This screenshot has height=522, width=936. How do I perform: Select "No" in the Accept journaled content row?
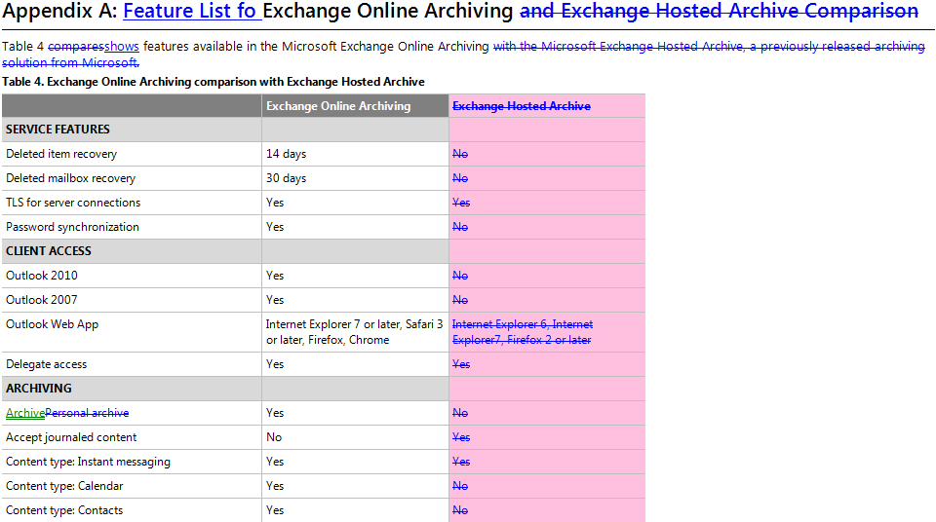274,437
